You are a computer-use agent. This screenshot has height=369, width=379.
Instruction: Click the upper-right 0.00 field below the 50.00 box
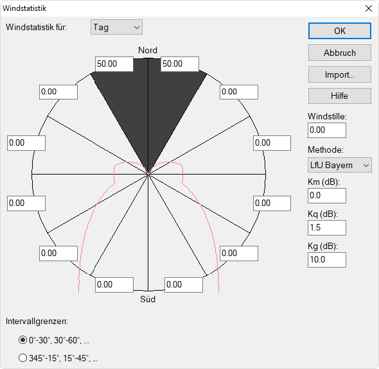[239, 92]
